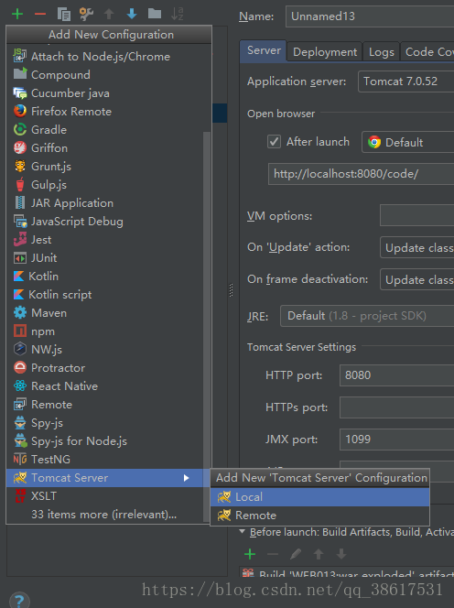Toggle the After launch checkbox
The height and width of the screenshot is (608, 454).
[x=274, y=142]
